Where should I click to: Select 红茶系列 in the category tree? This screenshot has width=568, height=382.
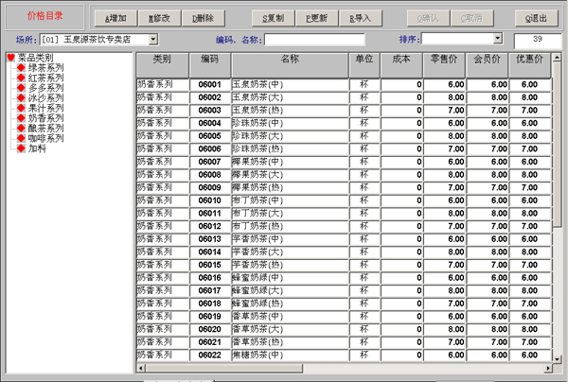tap(45, 78)
